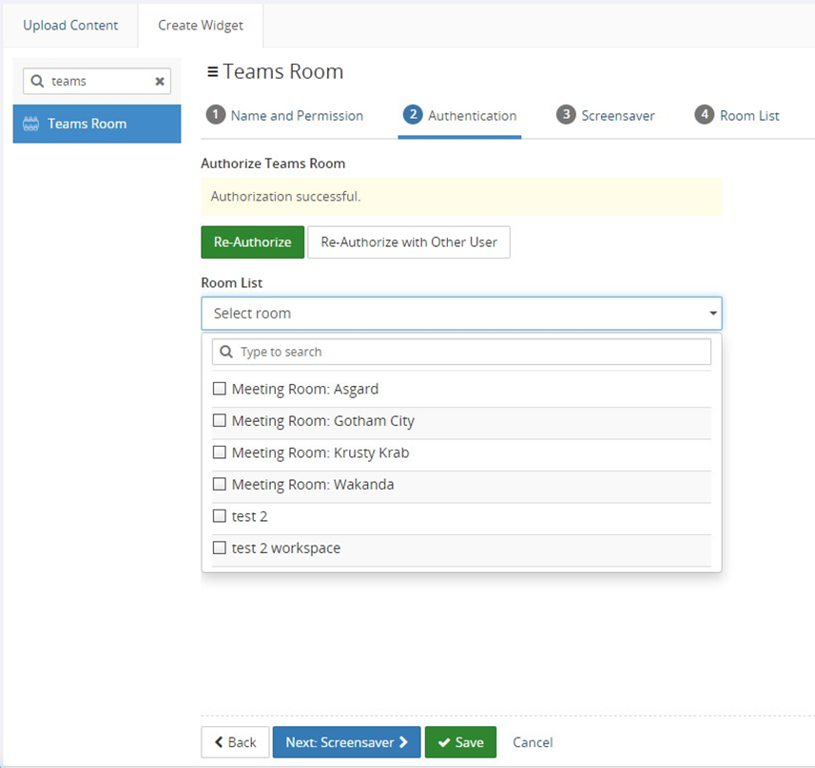The width and height of the screenshot is (815, 768).
Task: Click Re-Authorize with Other User
Action: tap(409, 242)
